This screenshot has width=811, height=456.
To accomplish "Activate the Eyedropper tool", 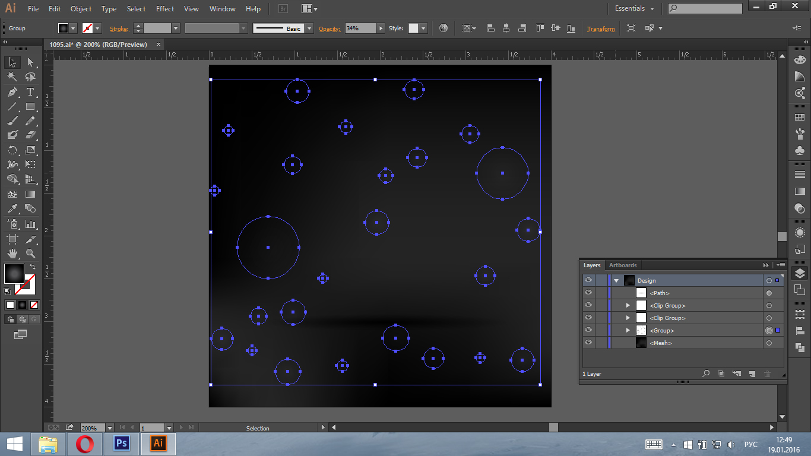I will click(12, 208).
